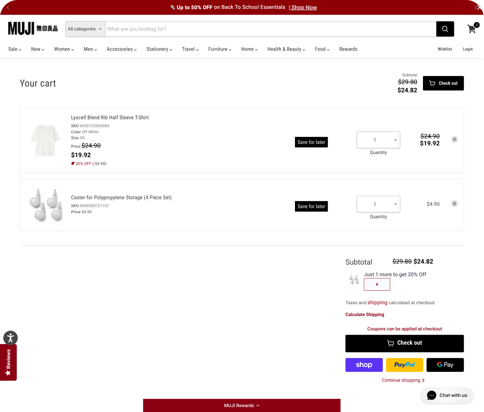Expand the Home menu

pyautogui.click(x=249, y=49)
